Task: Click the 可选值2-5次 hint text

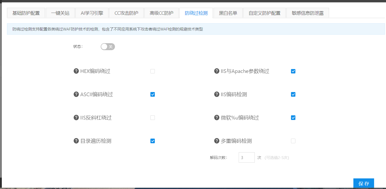Action: click(x=277, y=157)
